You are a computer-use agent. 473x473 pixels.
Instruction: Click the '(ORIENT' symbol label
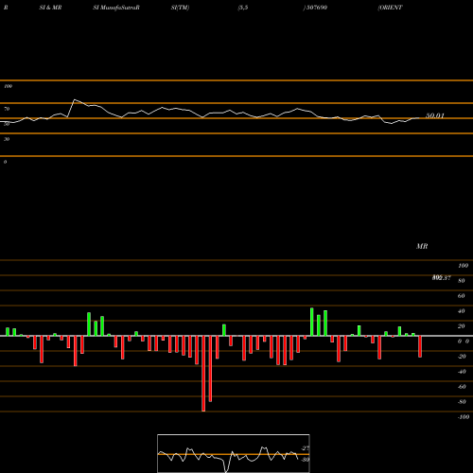tap(390, 8)
